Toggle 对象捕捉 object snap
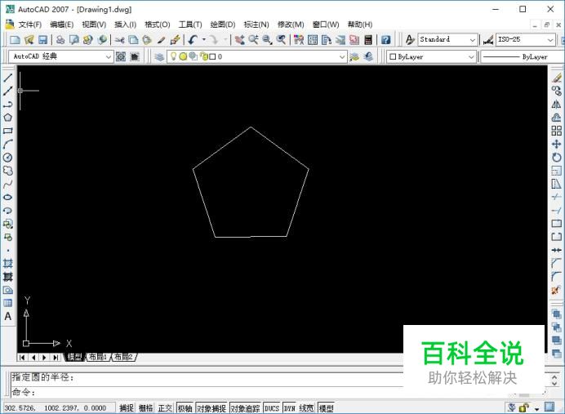 pyautogui.click(x=211, y=407)
